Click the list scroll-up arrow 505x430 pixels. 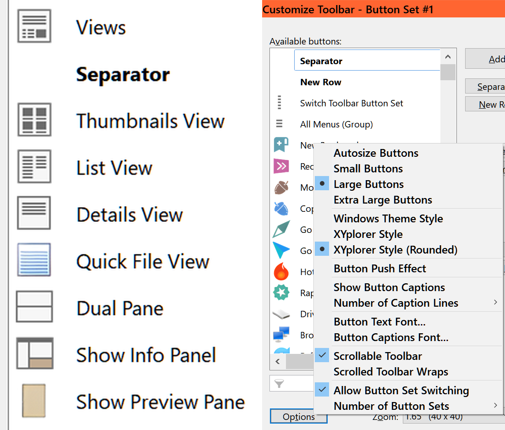[x=448, y=57]
